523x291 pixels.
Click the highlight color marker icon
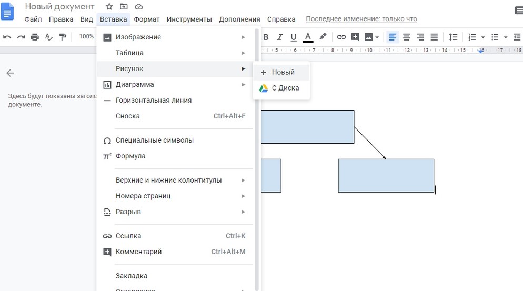pyautogui.click(x=323, y=37)
